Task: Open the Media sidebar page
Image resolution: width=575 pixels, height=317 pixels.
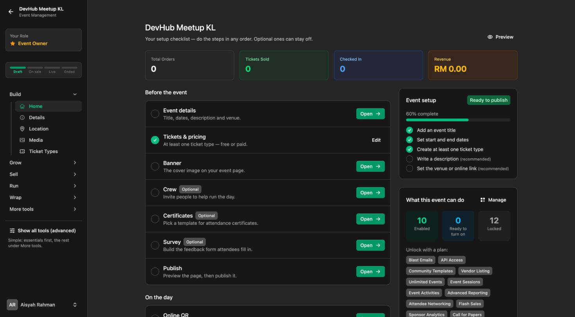Action: 48,140
